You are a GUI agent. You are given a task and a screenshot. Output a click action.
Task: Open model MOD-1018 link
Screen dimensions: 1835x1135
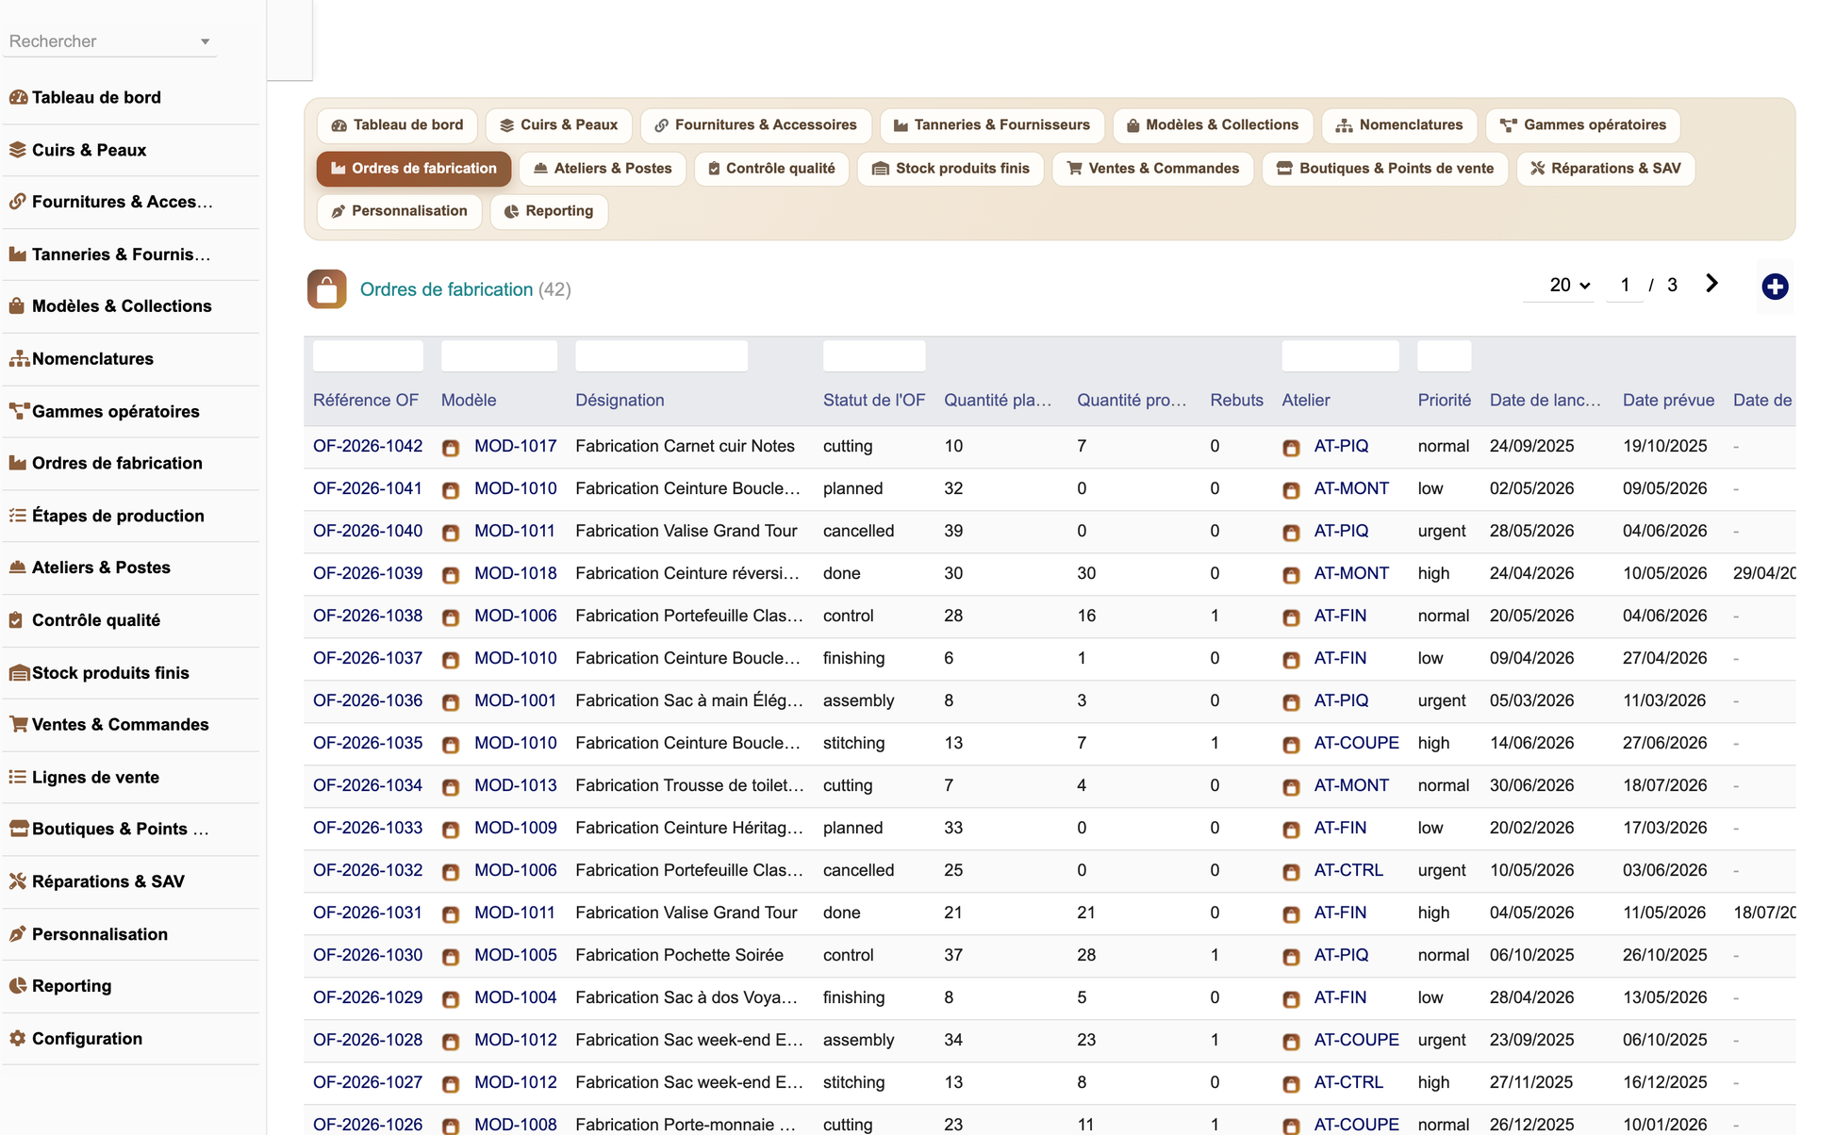coord(515,573)
